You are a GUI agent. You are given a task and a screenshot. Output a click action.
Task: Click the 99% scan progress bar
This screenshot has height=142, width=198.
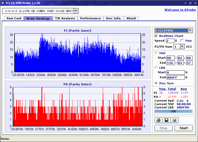pyautogui.click(x=173, y=111)
